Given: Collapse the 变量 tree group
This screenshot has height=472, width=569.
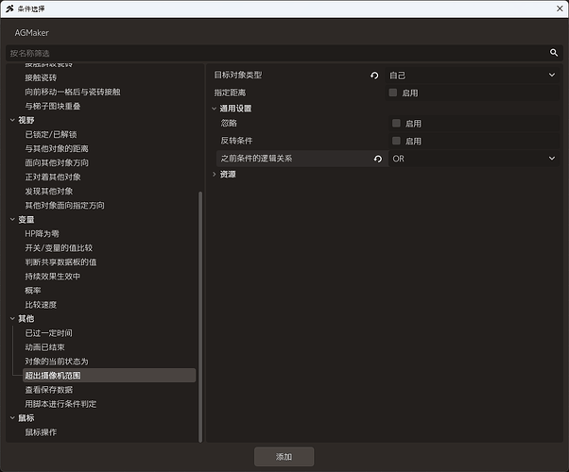Looking at the screenshot, I should coord(12,219).
